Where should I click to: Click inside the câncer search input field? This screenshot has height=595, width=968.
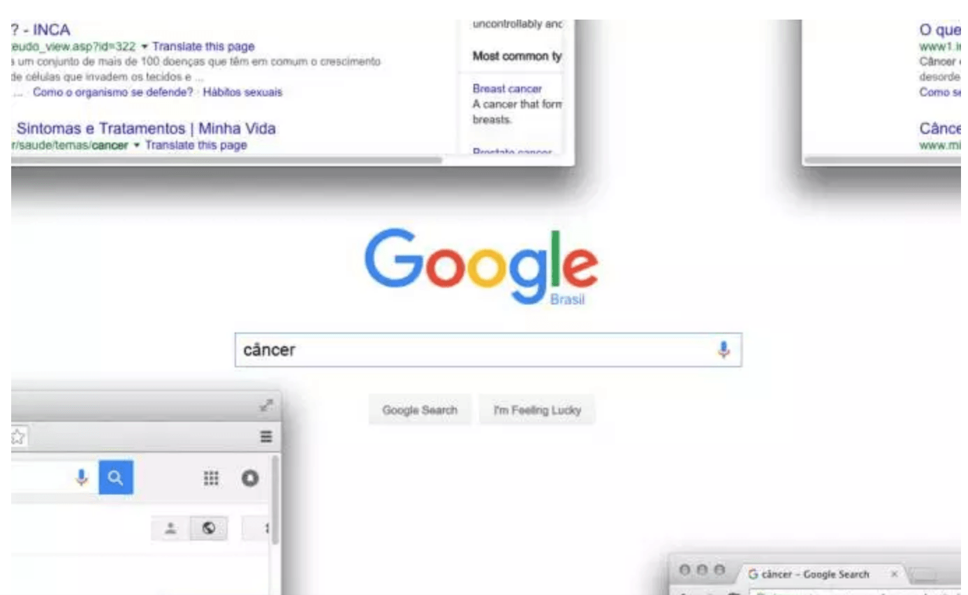475,350
